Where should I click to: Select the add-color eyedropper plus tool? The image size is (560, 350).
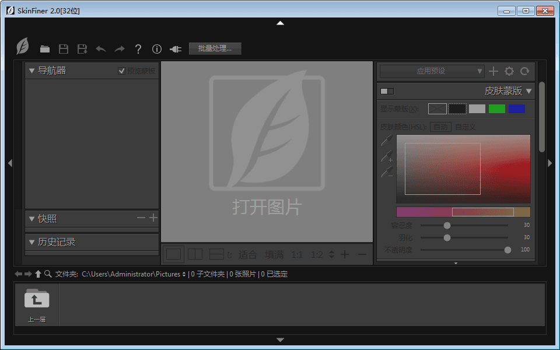(x=387, y=156)
